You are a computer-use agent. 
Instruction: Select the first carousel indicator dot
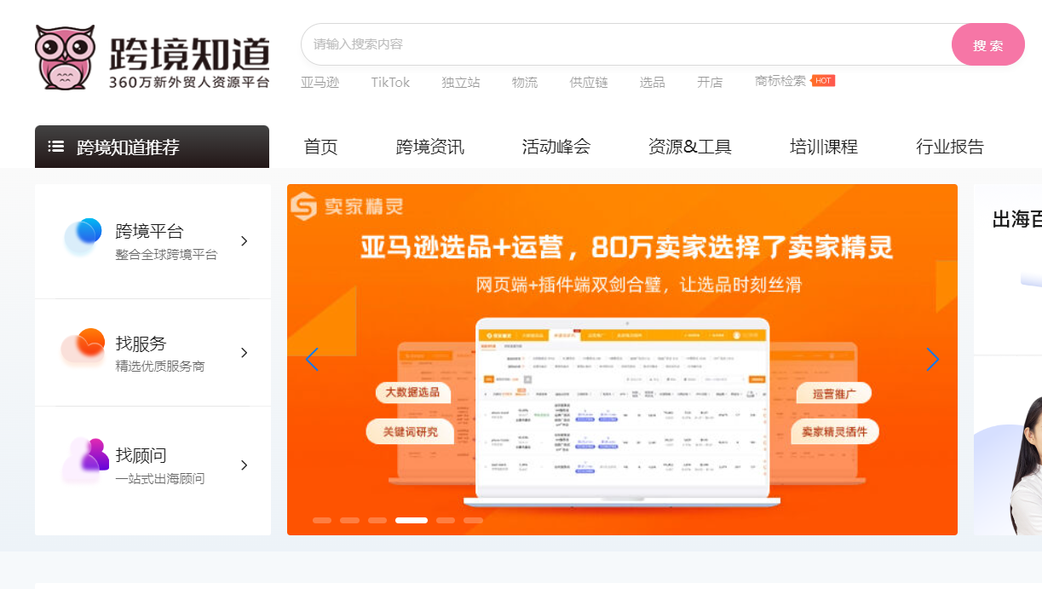point(322,520)
